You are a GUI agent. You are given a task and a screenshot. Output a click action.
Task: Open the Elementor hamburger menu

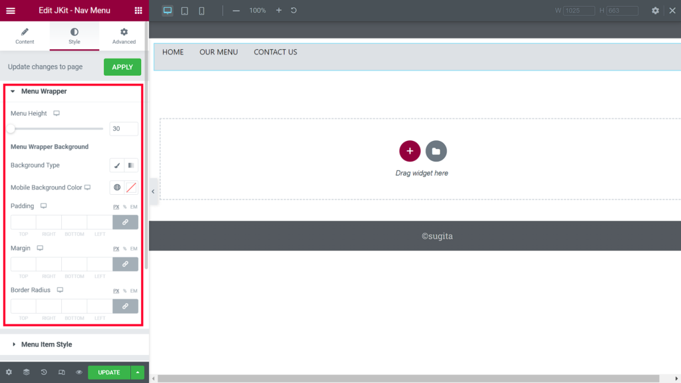tap(9, 10)
